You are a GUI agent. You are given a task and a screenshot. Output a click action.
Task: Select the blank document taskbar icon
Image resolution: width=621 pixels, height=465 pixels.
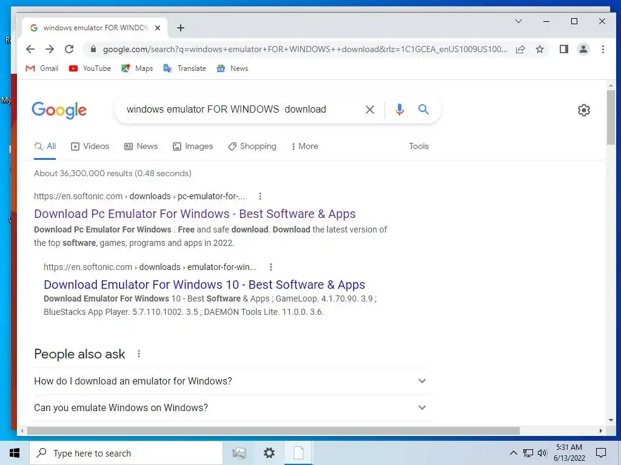tap(299, 453)
